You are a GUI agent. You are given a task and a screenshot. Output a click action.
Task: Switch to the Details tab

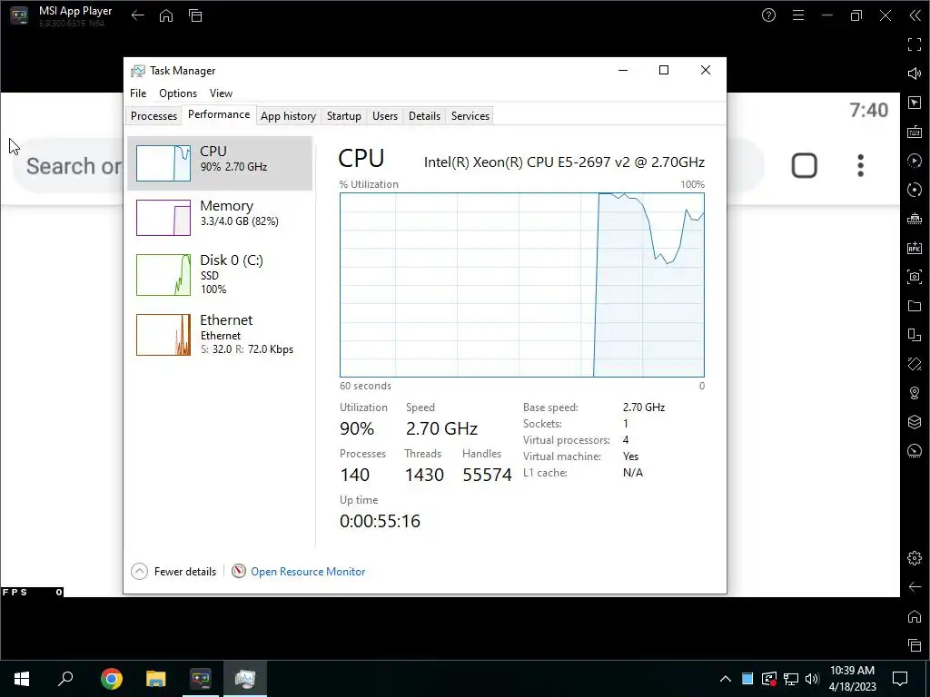tap(425, 116)
